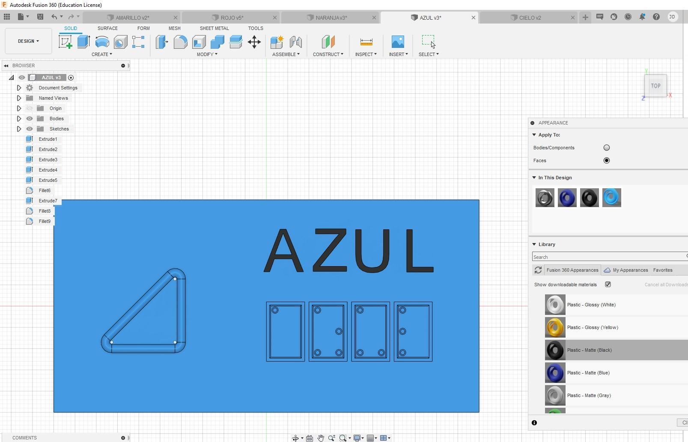Select the Joint tool icon
The width and height of the screenshot is (688, 442).
click(x=295, y=42)
